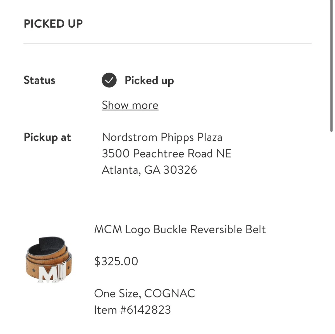Click the Nordstrom Phipps Plaza store name

(162, 137)
